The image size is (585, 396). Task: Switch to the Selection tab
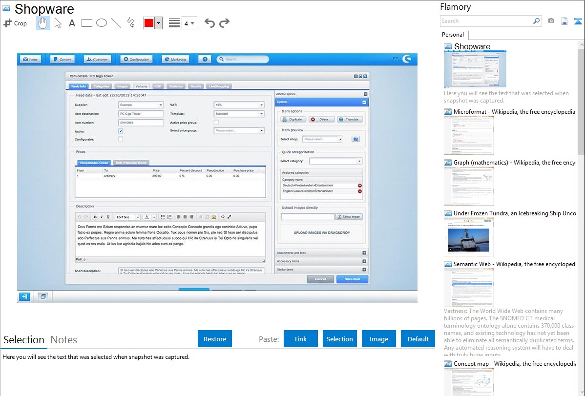pyautogui.click(x=24, y=340)
